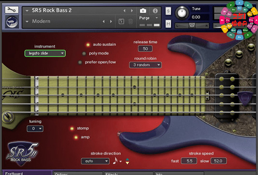Image resolution: width=258 pixels, height=175 pixels.
Task: Save the current snapshot with the disk icon
Action: (121, 22)
